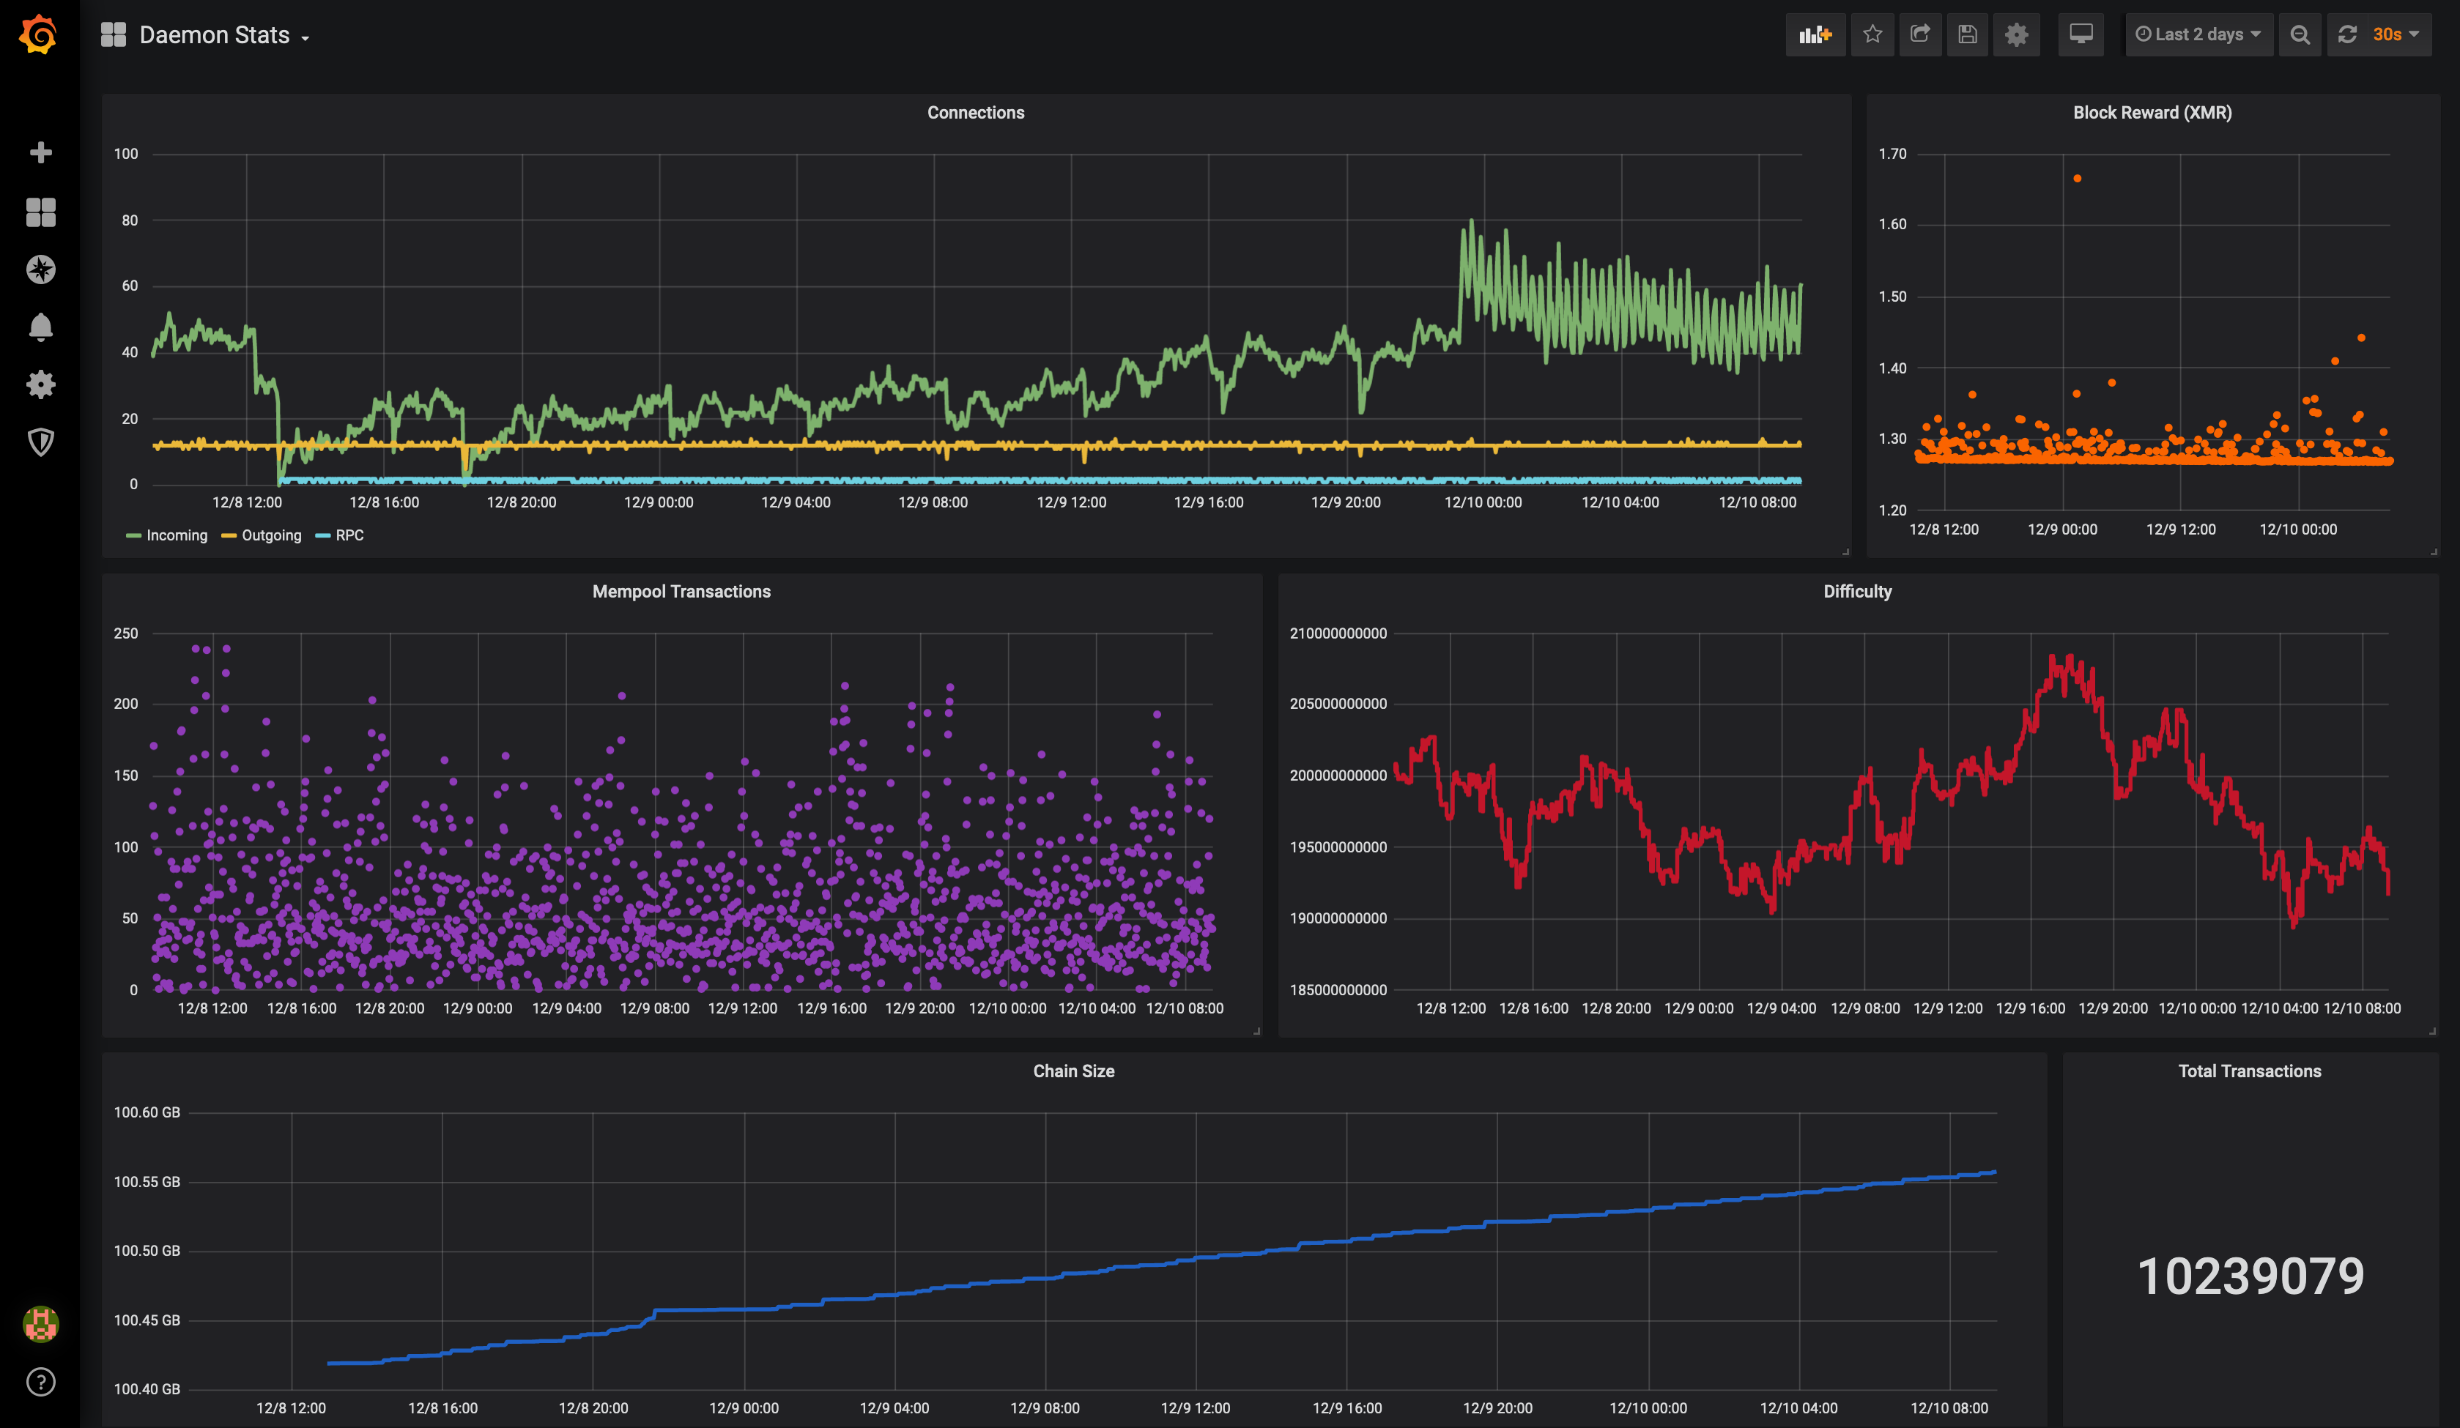Open the Last 2 days time picker
Image resolution: width=2460 pixels, height=1428 pixels.
pos(2198,35)
